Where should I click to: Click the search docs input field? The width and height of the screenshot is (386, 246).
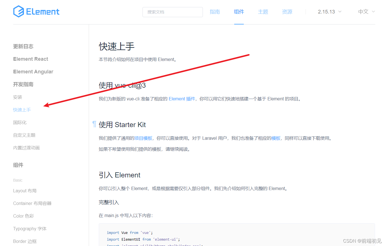(173, 12)
